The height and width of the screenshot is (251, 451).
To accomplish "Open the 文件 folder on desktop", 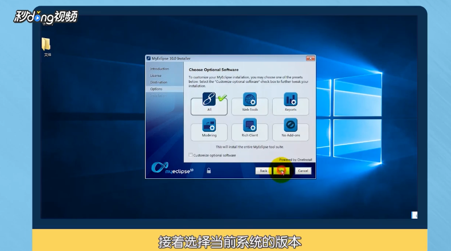I will point(46,47).
